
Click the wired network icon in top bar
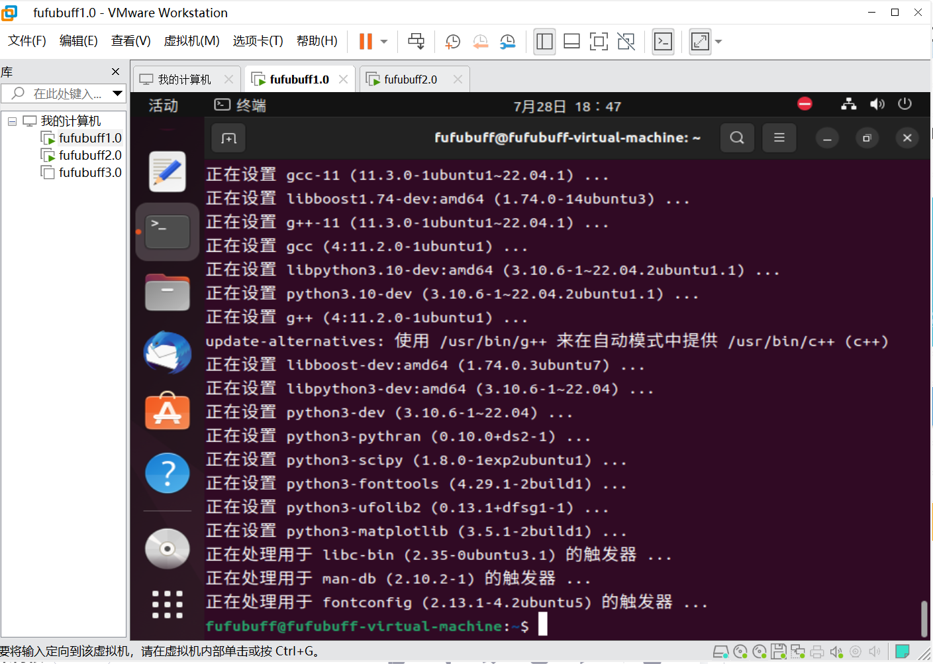point(849,104)
